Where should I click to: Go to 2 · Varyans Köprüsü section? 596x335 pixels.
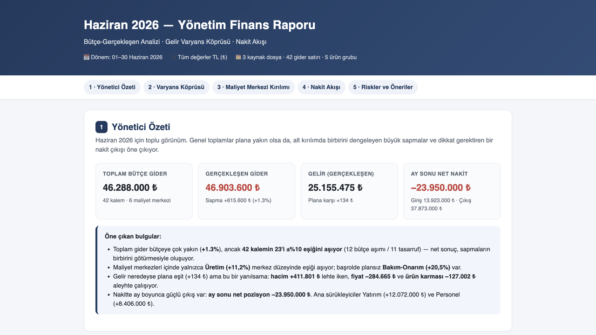176,87
